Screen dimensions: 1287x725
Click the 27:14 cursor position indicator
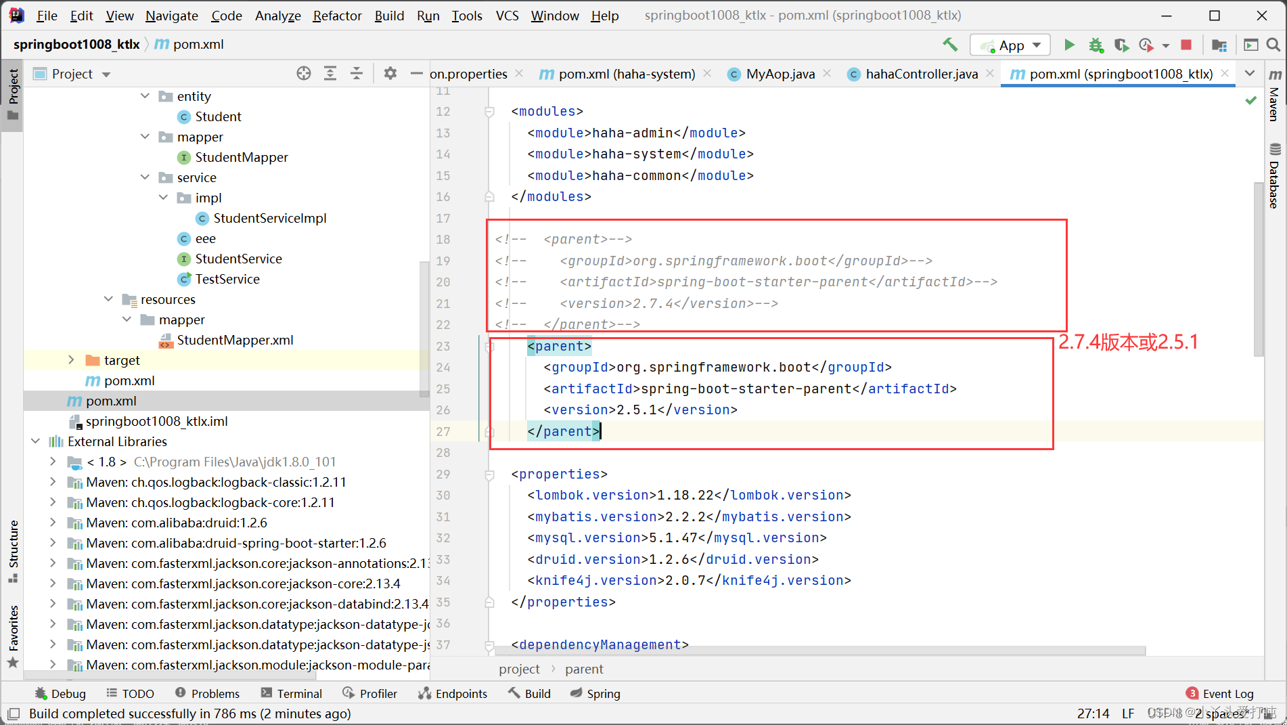coord(1093,713)
